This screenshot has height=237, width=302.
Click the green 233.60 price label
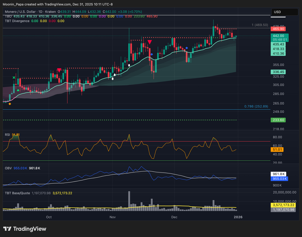(278, 120)
